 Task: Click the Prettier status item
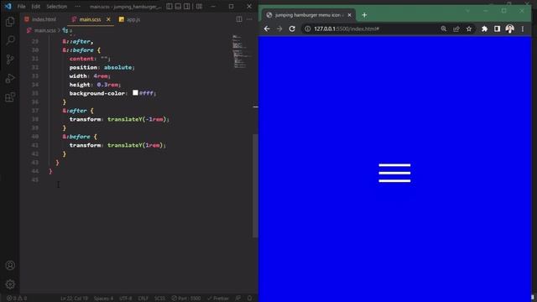pos(218,299)
